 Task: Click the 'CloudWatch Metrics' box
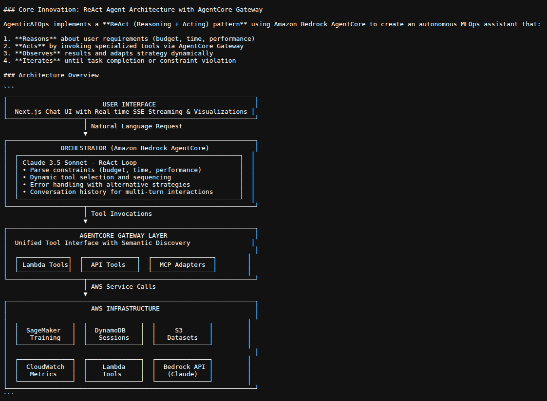pos(45,370)
